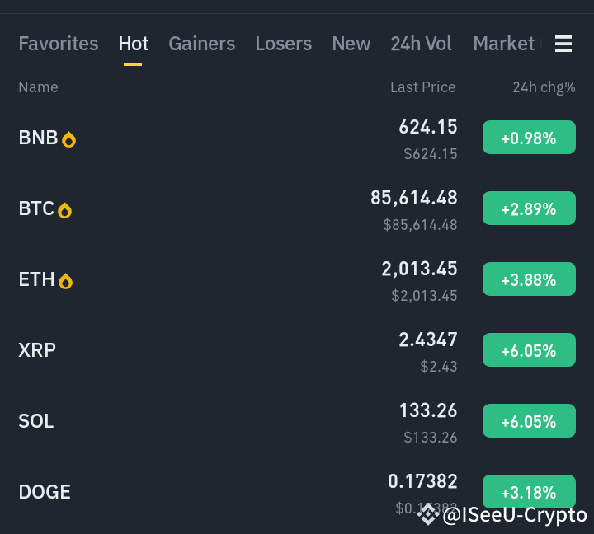The width and height of the screenshot is (594, 534).
Task: Click the flame icon beside BNB
Action: [68, 139]
